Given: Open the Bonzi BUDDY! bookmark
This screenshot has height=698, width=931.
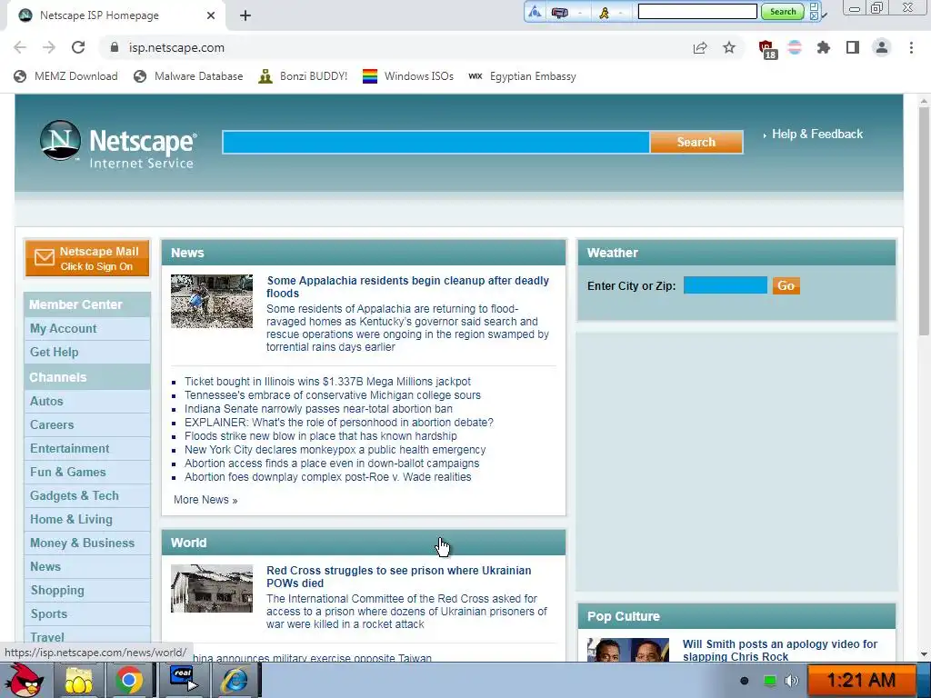Looking at the screenshot, I should [x=303, y=76].
